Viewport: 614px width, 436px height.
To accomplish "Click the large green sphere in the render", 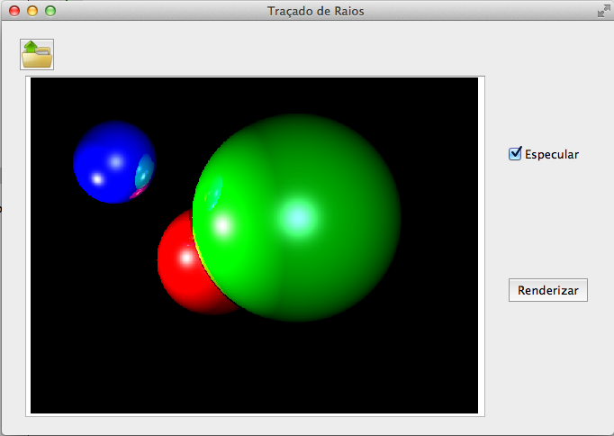I will (297, 217).
